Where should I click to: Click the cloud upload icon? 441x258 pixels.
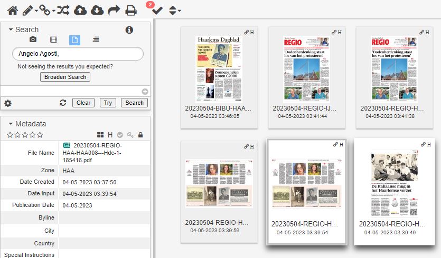tap(80, 9)
